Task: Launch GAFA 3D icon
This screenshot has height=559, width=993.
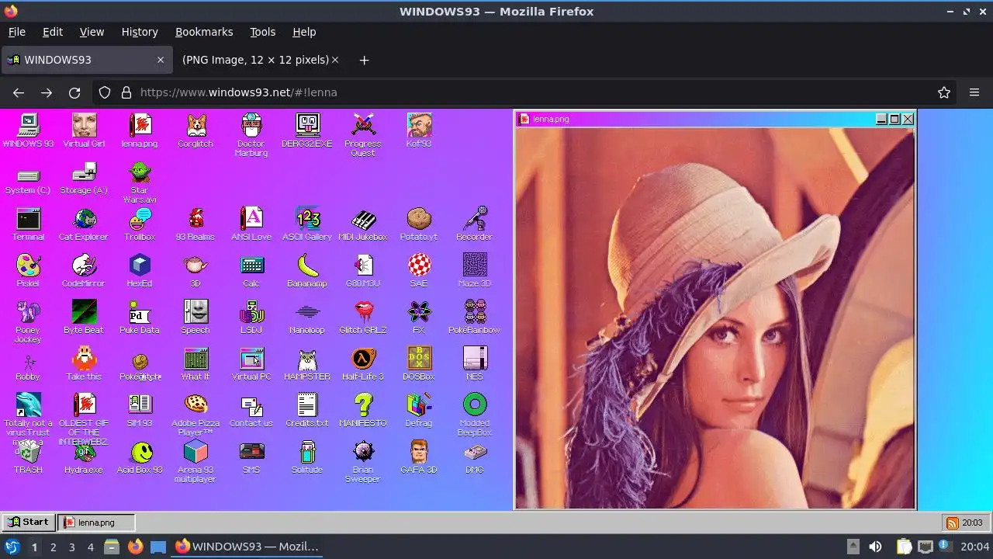Action: [419, 452]
